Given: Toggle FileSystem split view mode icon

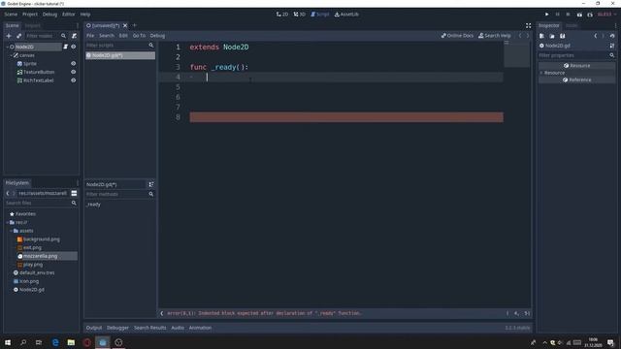Looking at the screenshot, I should [74, 193].
